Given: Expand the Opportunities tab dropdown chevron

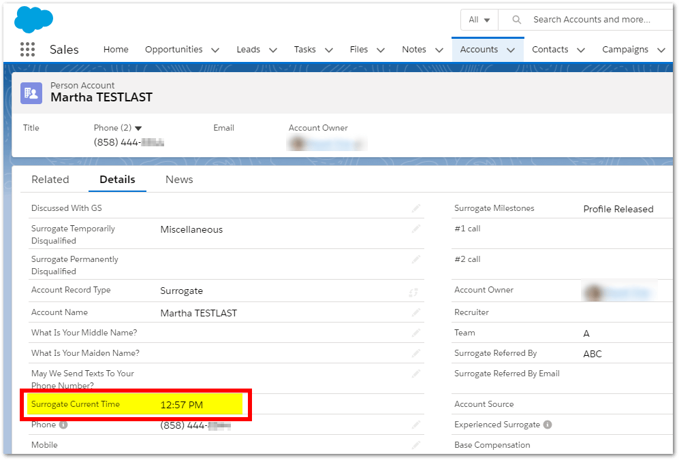Looking at the screenshot, I should pos(215,50).
